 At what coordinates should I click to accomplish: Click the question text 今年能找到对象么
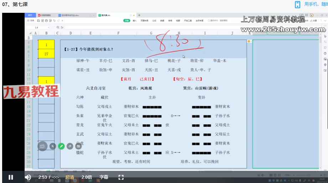96,49
